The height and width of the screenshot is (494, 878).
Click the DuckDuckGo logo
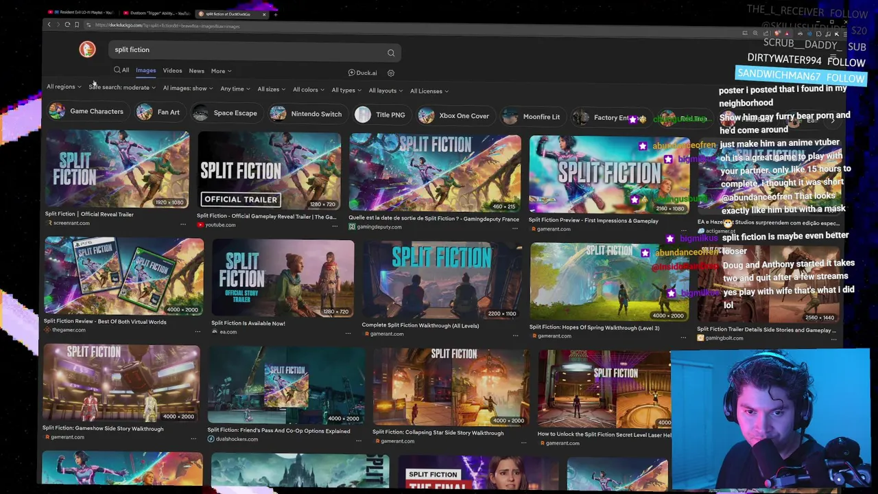pyautogui.click(x=87, y=49)
